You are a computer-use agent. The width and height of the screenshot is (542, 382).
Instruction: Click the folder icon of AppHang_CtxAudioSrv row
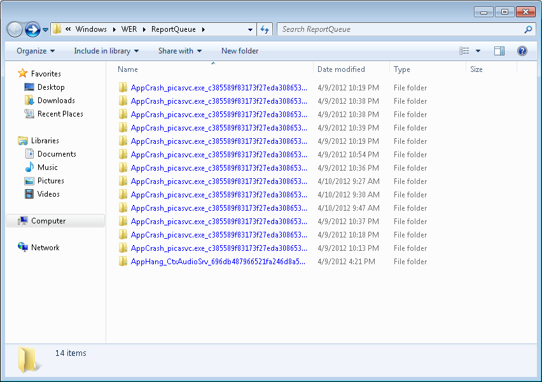[x=123, y=261]
